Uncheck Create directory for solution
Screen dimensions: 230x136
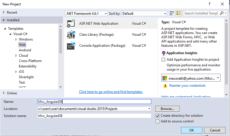(x=157, y=116)
